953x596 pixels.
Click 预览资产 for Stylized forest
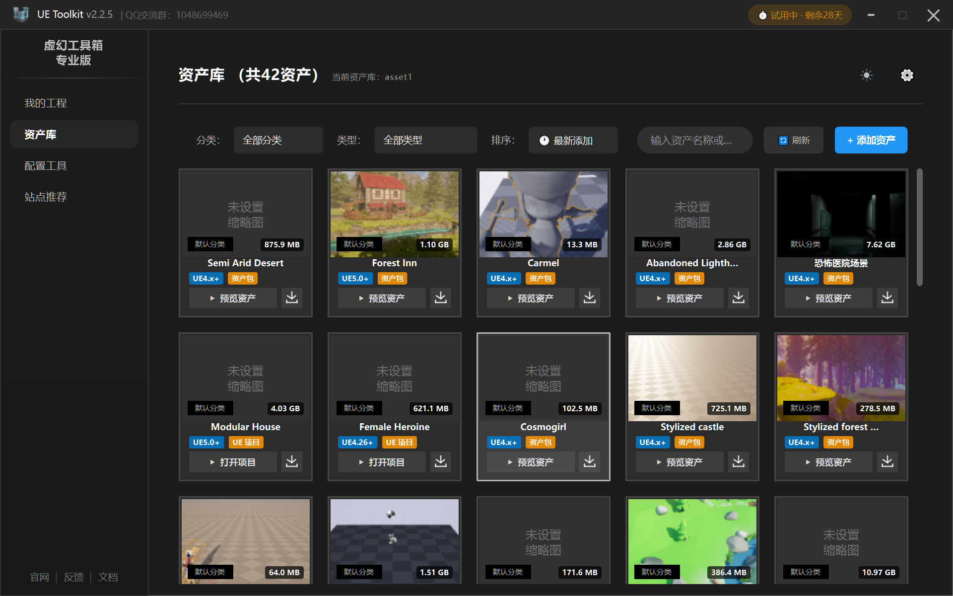pos(828,462)
